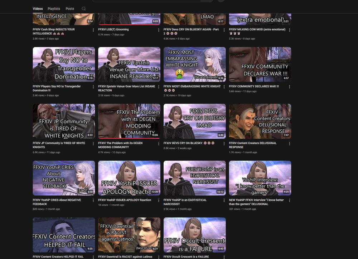Play the JP Community TIRED OF WHITE KNIGHTS thumbnail
This screenshot has height=259, width=358.
[x=64, y=121]
